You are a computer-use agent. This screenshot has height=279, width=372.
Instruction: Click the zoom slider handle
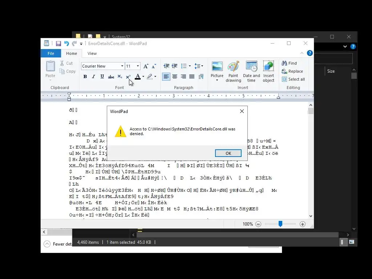click(280, 224)
